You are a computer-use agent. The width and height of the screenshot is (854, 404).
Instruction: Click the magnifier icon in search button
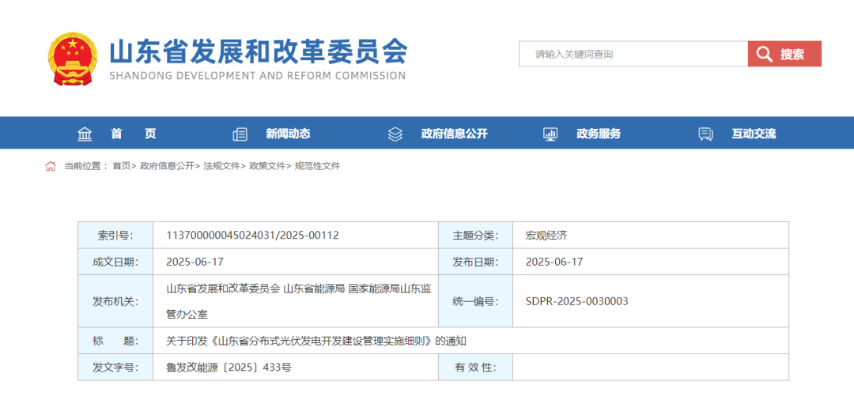point(765,54)
